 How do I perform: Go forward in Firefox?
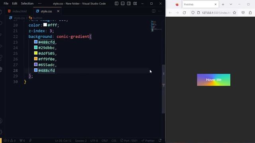tap(177, 13)
